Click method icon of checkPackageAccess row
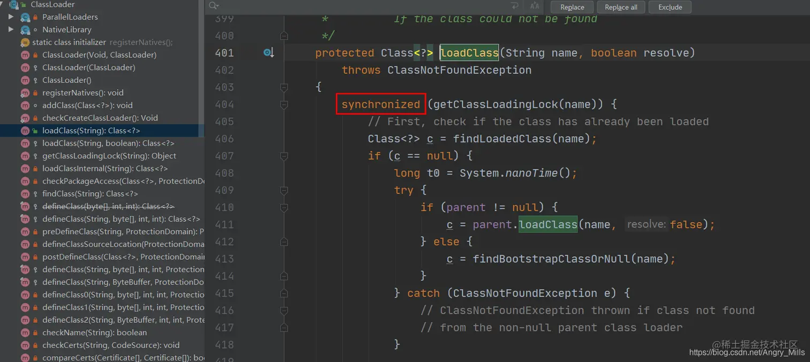810x362 pixels. [x=25, y=181]
